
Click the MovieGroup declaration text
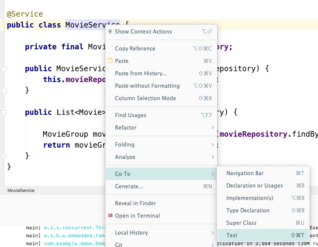pyautogui.click(x=65, y=134)
